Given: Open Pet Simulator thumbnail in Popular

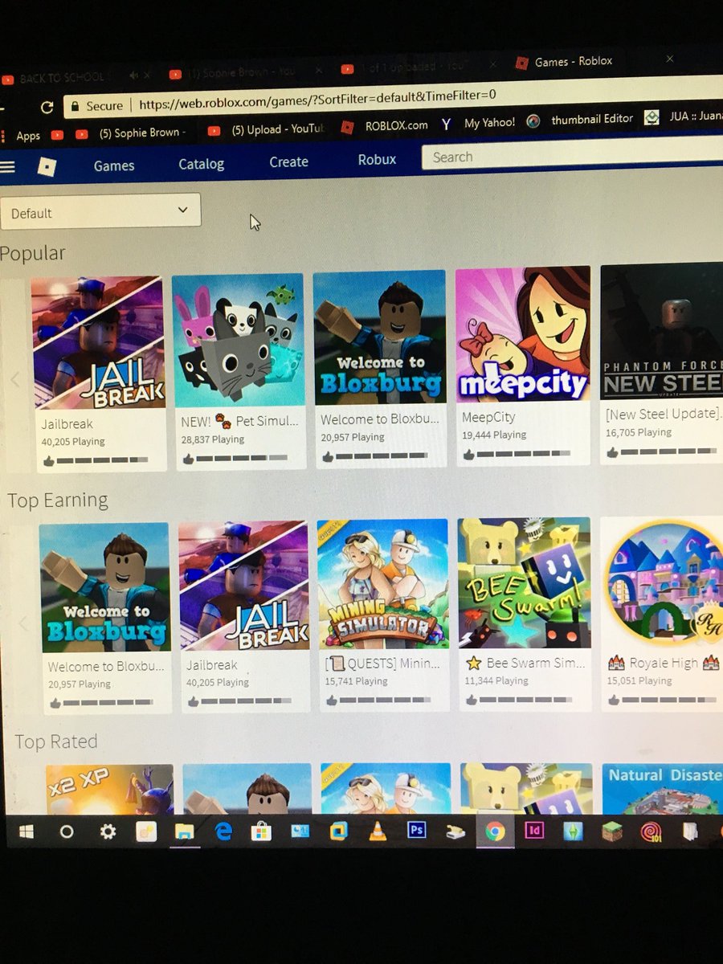Looking at the screenshot, I should coord(239,340).
